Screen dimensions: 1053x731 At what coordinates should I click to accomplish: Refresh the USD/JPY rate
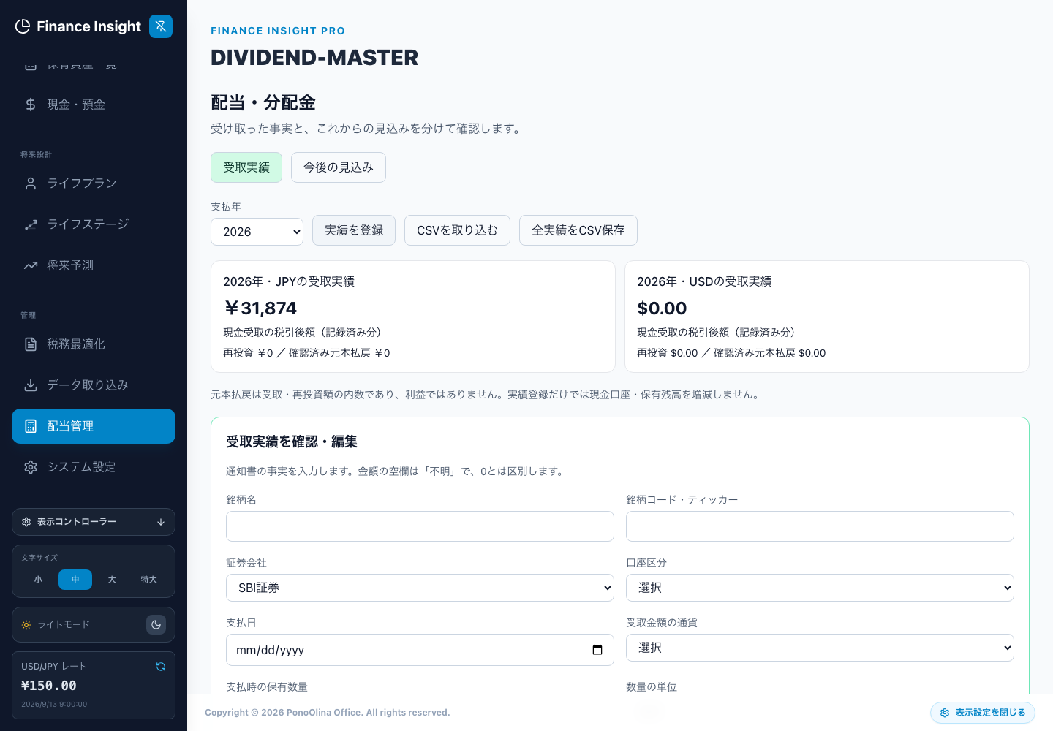coord(161,667)
